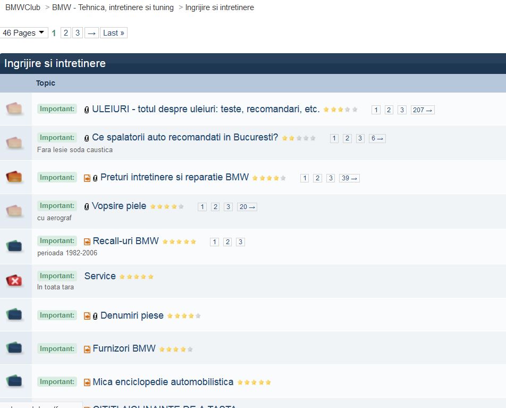Click the hot-topic icon beside Preturi intretinere
The width and height of the screenshot is (506, 408).
tap(14, 177)
